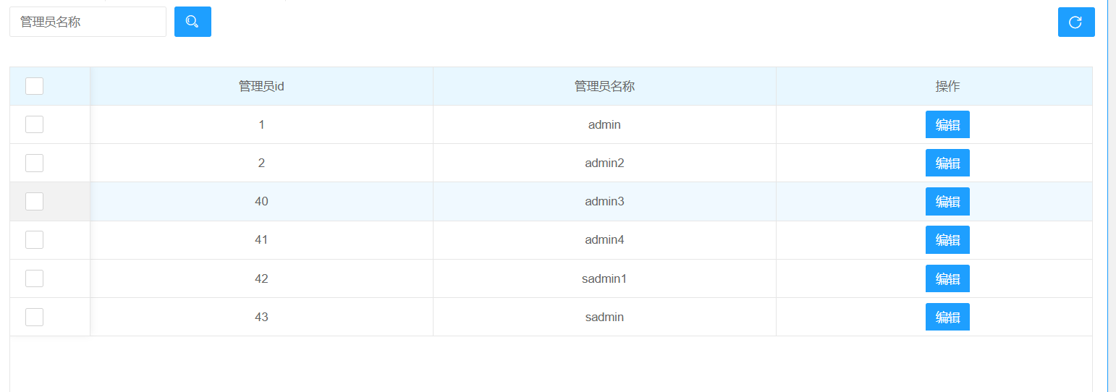Open edit for admin4 row
Image resolution: width=1116 pixels, height=392 pixels.
tap(947, 239)
